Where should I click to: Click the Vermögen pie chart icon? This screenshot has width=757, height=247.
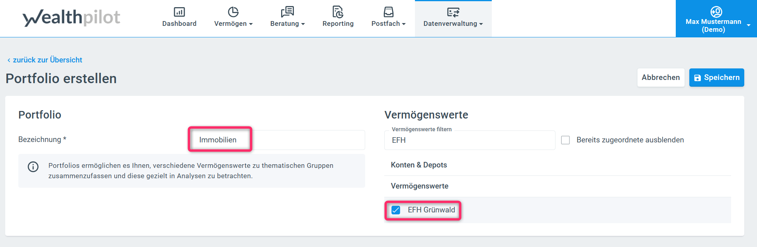pyautogui.click(x=233, y=12)
